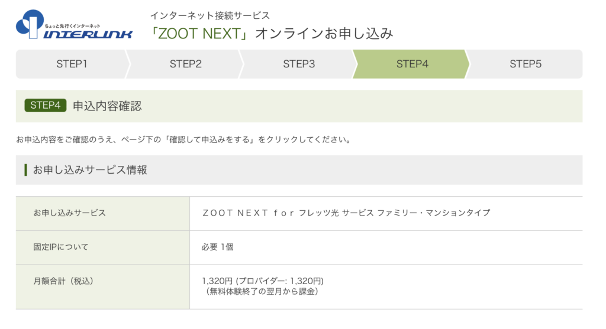Go to the STEP3 progress tab
Screen dimensions: 606x329
pos(299,64)
